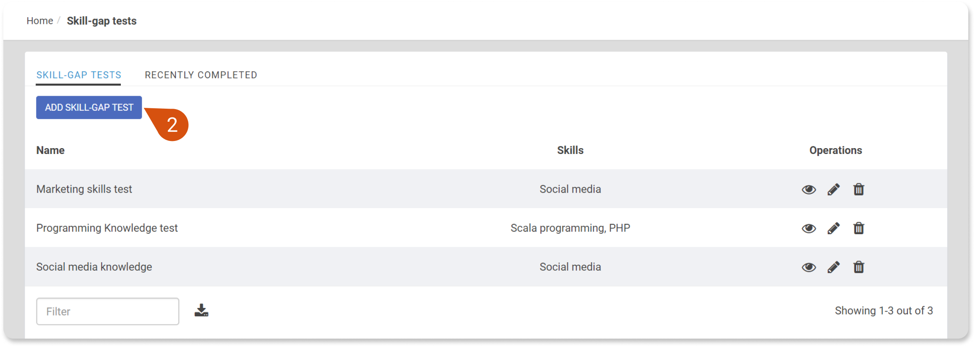View the Social media knowledge test
The image size is (975, 347).
(x=808, y=267)
